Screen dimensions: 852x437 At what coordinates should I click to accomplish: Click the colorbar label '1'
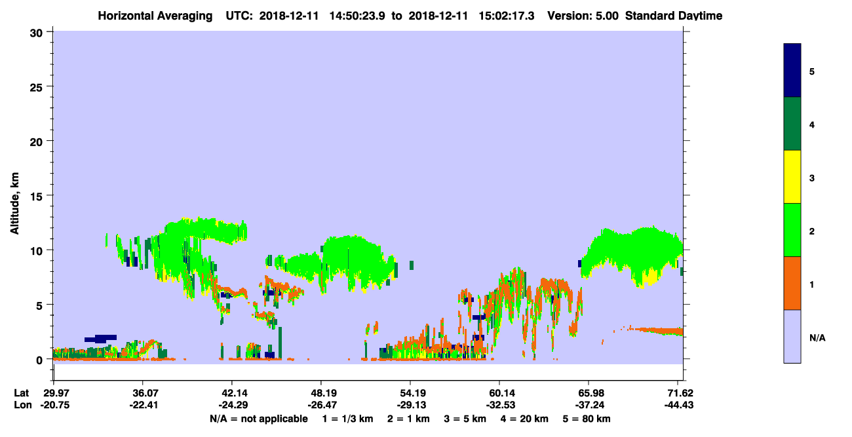[x=812, y=284]
